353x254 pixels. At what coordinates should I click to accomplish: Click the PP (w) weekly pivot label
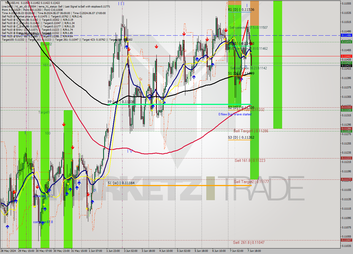tap(121, 102)
